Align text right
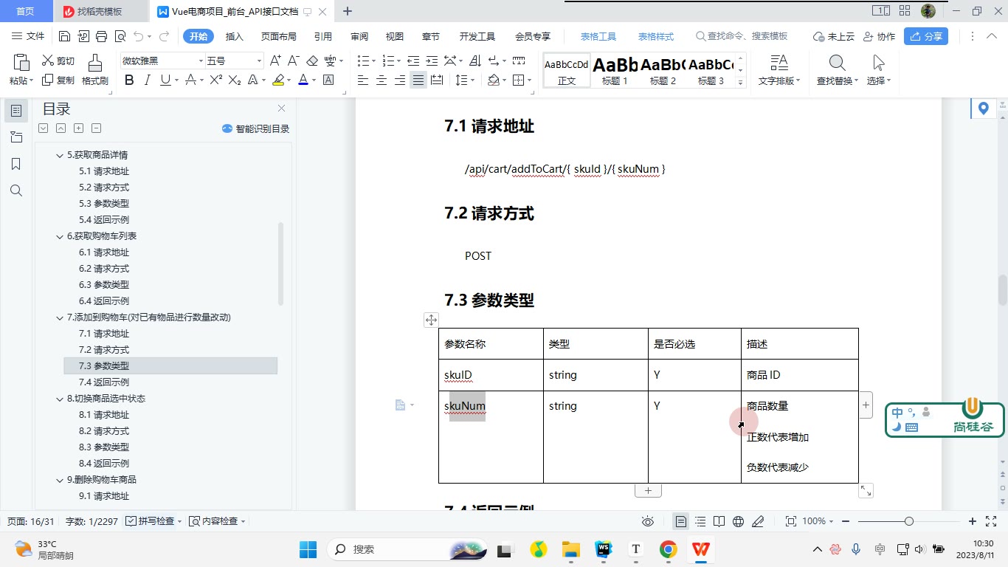Image resolution: width=1008 pixels, height=567 pixels. click(400, 80)
